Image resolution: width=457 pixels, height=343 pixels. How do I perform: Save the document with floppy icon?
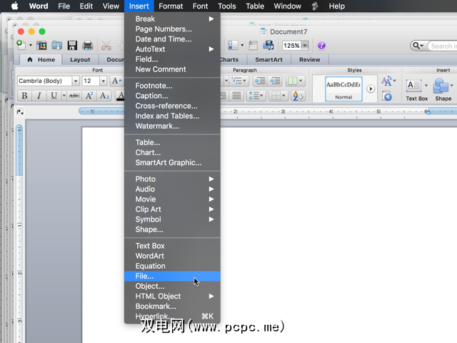(72, 46)
